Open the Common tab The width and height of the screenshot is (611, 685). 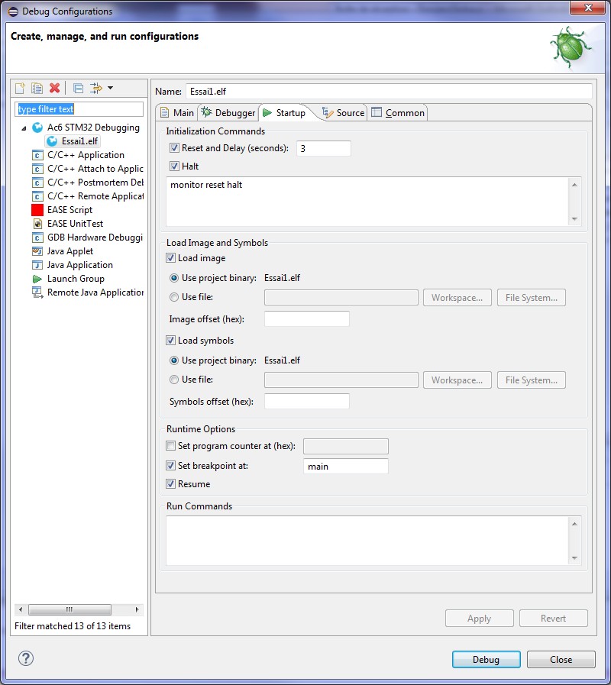(x=398, y=113)
